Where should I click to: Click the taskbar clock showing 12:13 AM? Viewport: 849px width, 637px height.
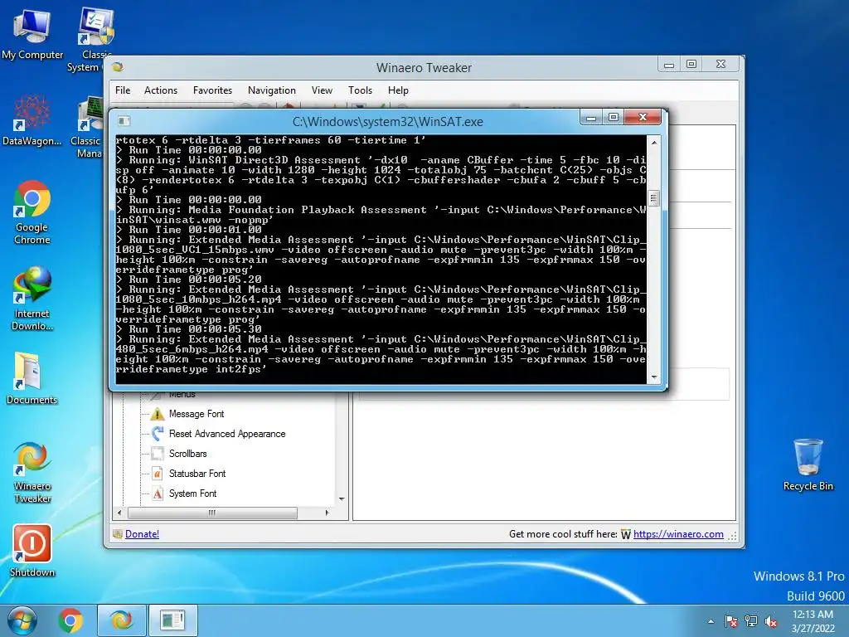813,621
